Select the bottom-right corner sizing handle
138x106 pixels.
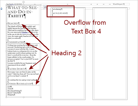[41, 97]
